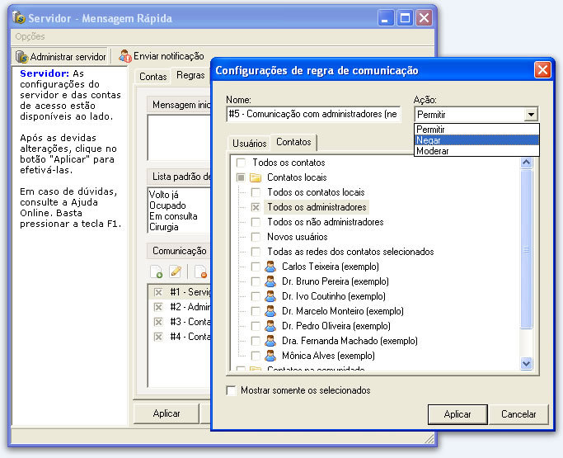563x458 pixels.
Task: Toggle rule #2 checkbox in main window
Action: click(x=158, y=307)
